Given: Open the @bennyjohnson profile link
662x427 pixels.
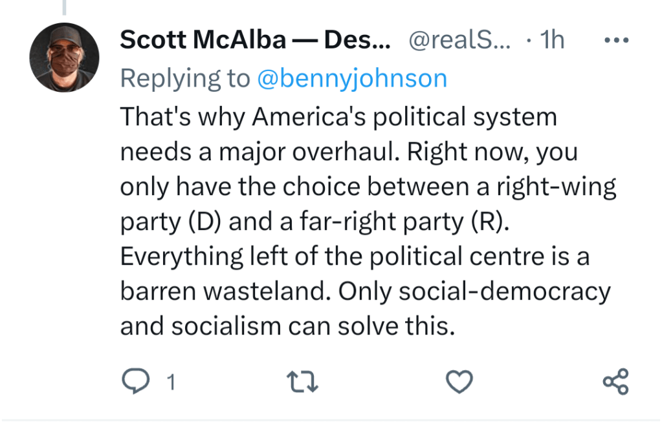Looking at the screenshot, I should pyautogui.click(x=352, y=78).
